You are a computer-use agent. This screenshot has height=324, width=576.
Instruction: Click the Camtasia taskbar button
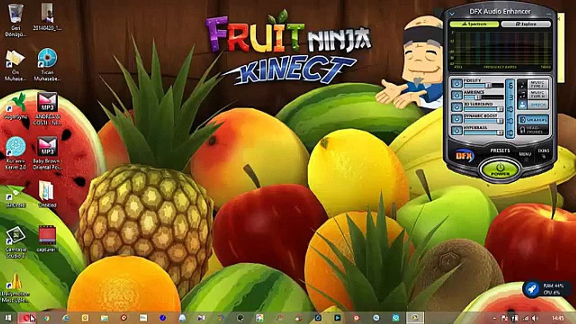click(415, 318)
